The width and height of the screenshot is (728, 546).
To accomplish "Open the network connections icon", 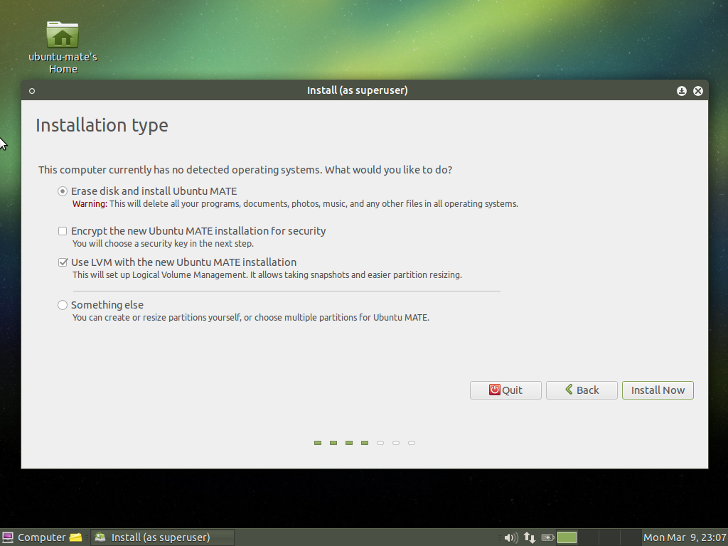I will [529, 537].
